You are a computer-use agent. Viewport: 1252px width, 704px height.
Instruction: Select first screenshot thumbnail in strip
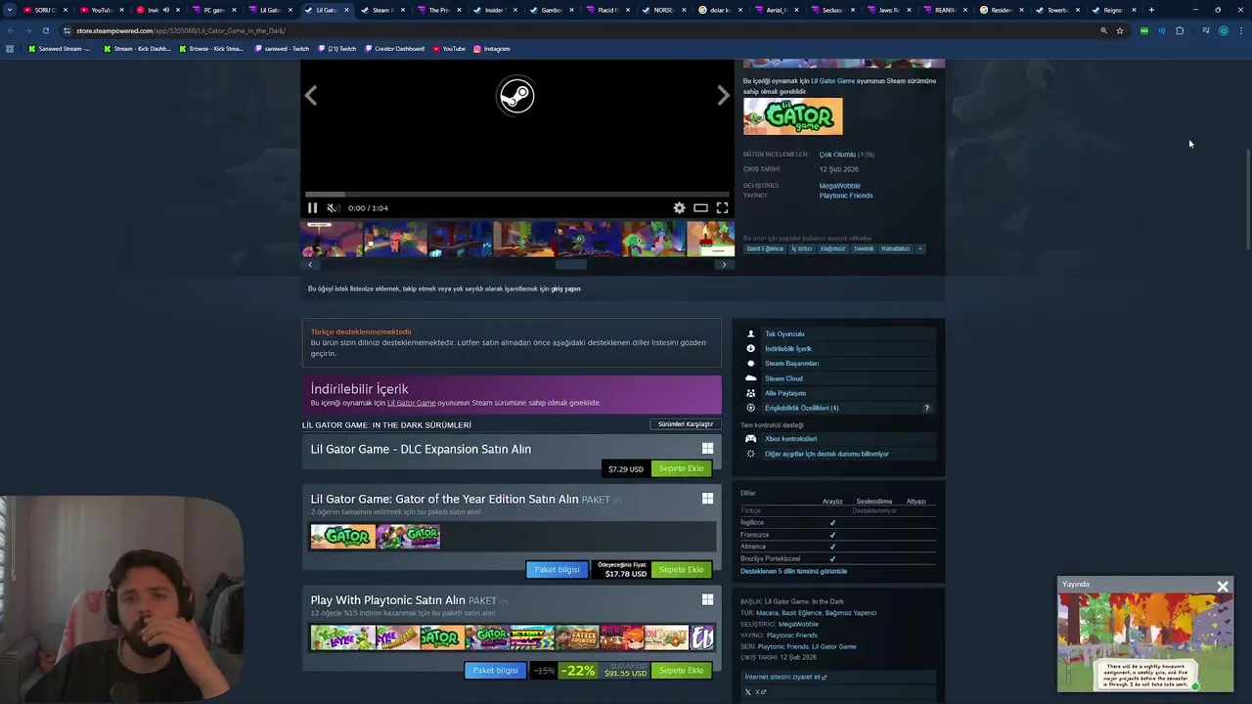coord(332,239)
